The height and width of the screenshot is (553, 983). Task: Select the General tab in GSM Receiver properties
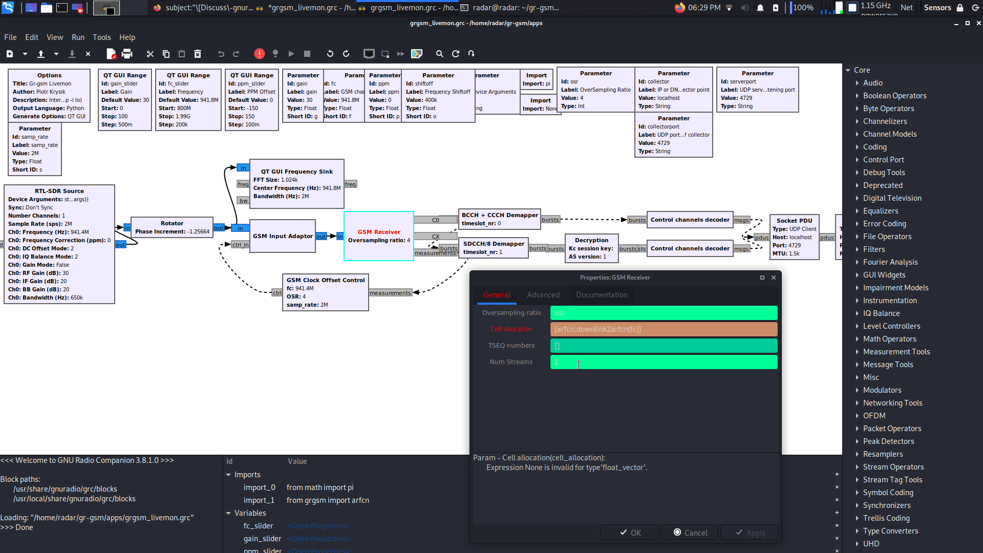pos(497,295)
